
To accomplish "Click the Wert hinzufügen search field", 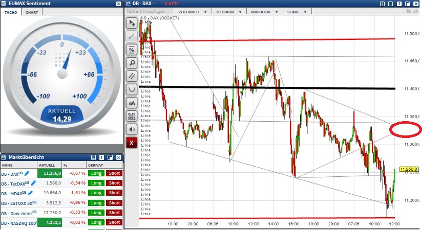I will coord(149,11).
